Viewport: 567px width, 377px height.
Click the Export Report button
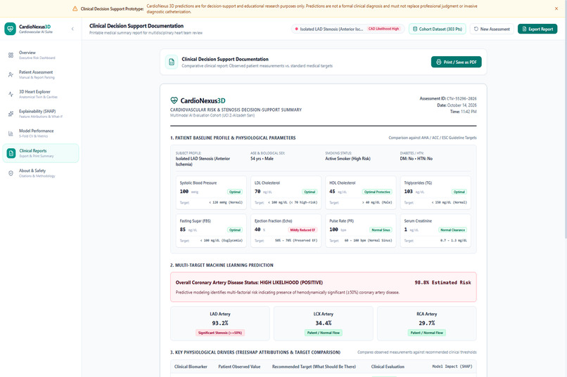[537, 29]
